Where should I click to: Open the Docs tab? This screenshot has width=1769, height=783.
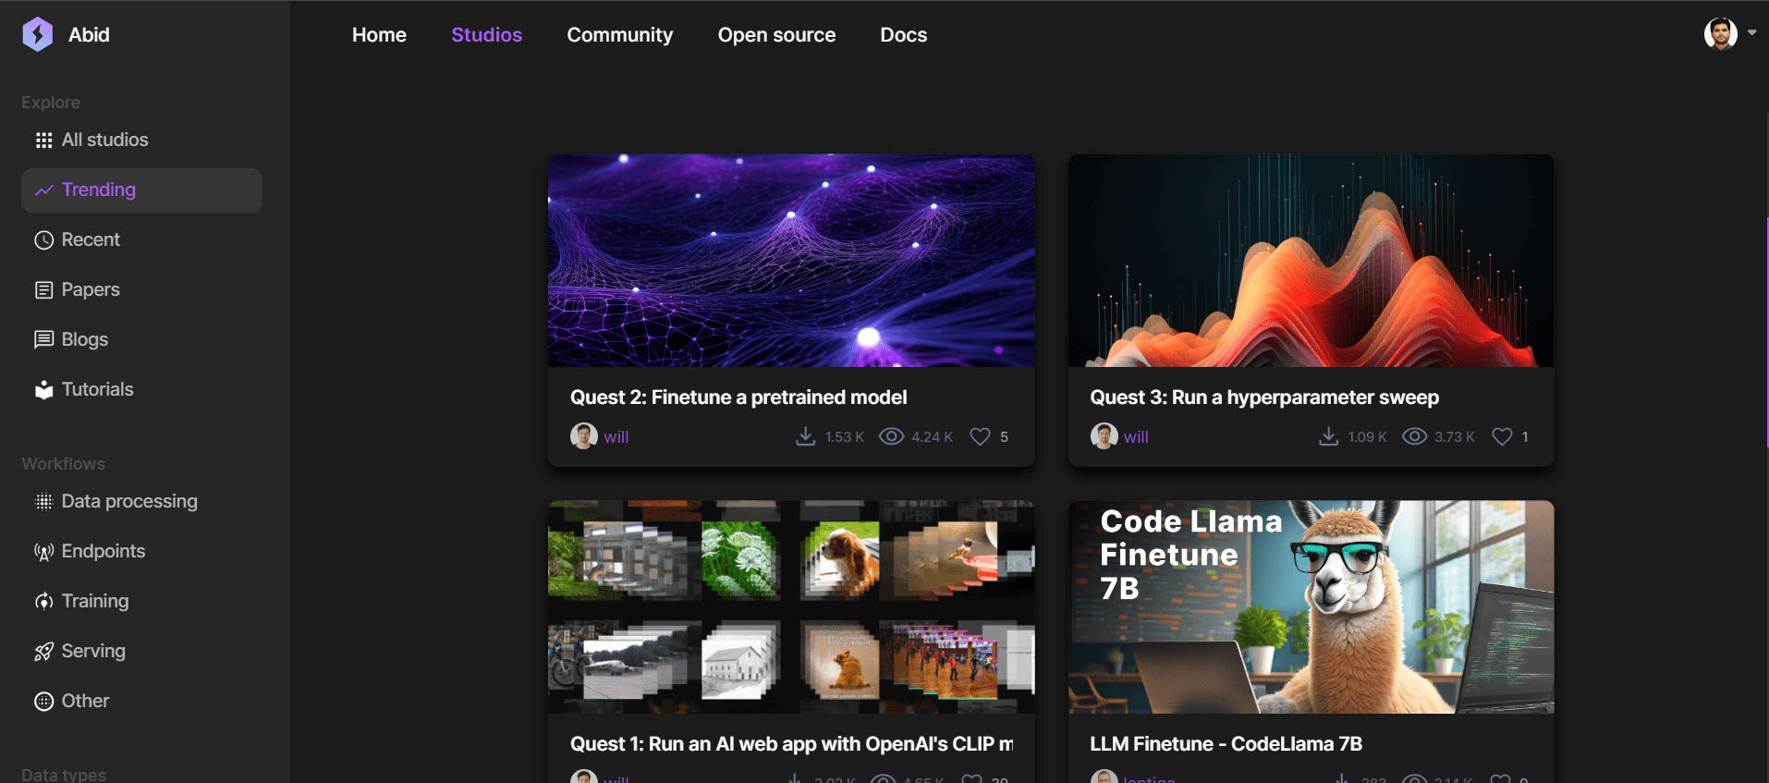pyautogui.click(x=903, y=35)
